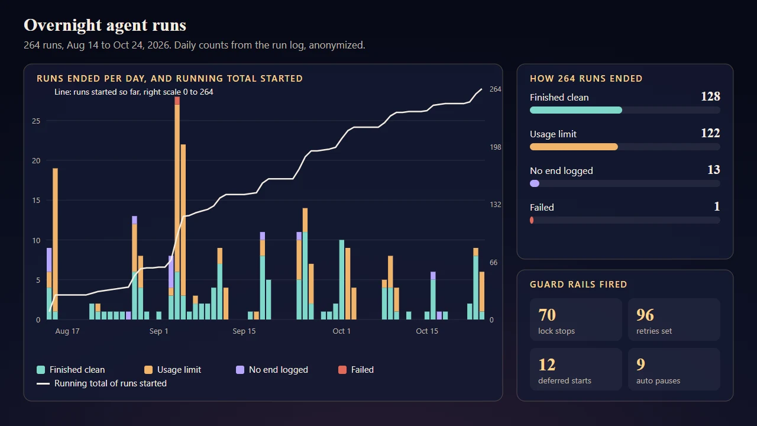The width and height of the screenshot is (757, 426).
Task: Click the subtitle starting "264 runs, Aug 14"
Action: click(x=195, y=45)
